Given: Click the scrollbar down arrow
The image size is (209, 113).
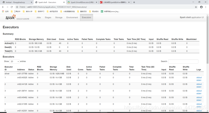Looking at the screenshot, I should click(x=207, y=111).
